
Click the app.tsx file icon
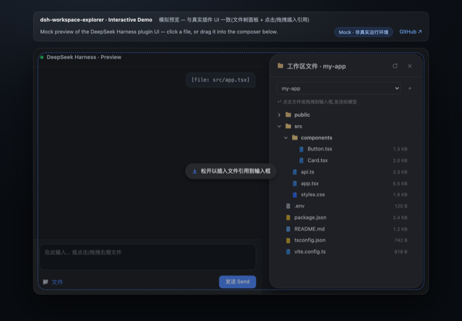(x=295, y=183)
